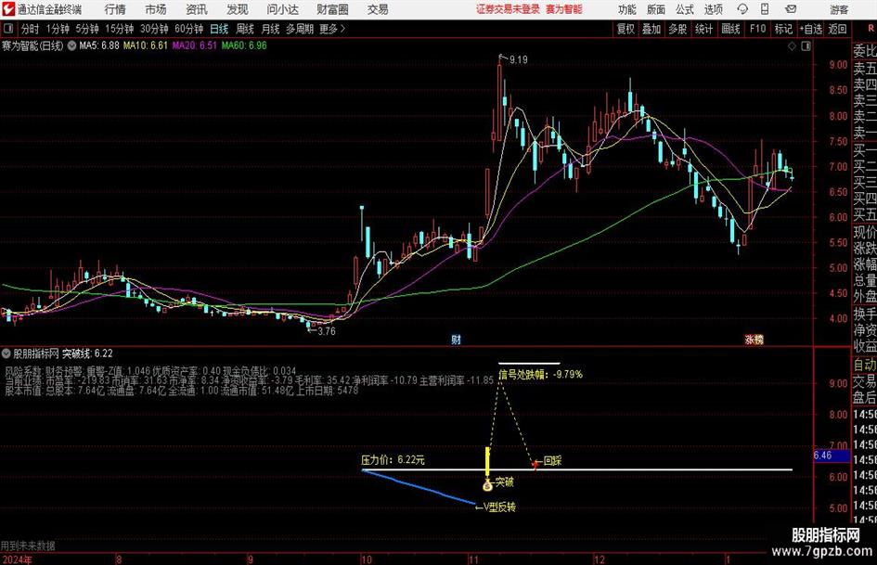
Task: Click the V型反转 annotation label
Action: (x=499, y=507)
